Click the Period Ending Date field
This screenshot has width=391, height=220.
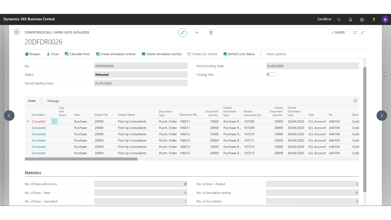[312, 66]
